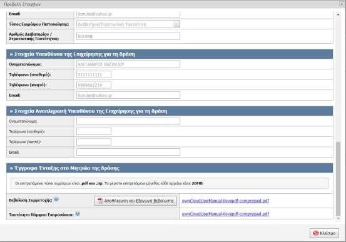346x242 pixels.
Task: Click the vertical scrollbar thumb
Action: point(338,179)
